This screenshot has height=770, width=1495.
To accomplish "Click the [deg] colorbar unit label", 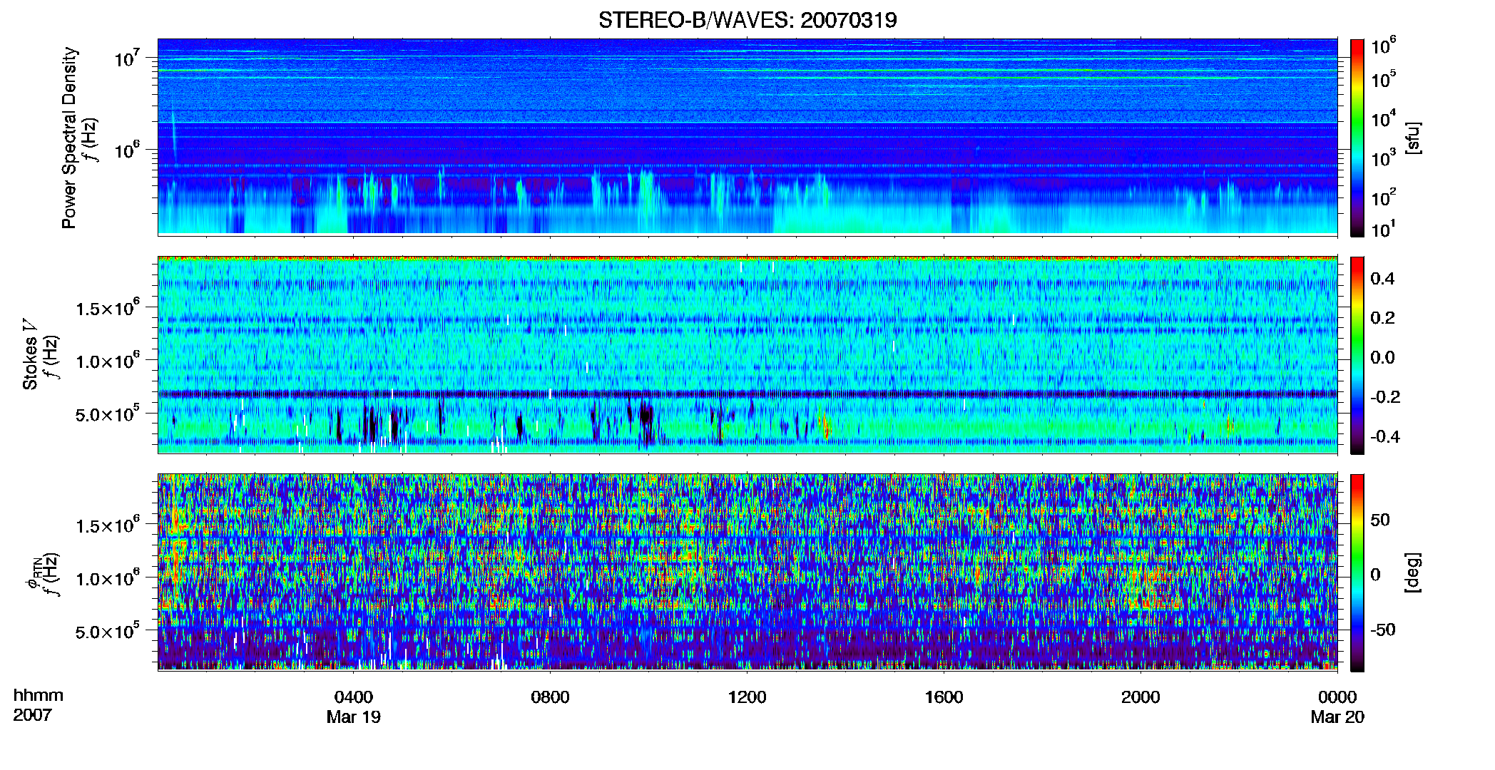I will pos(1412,573).
